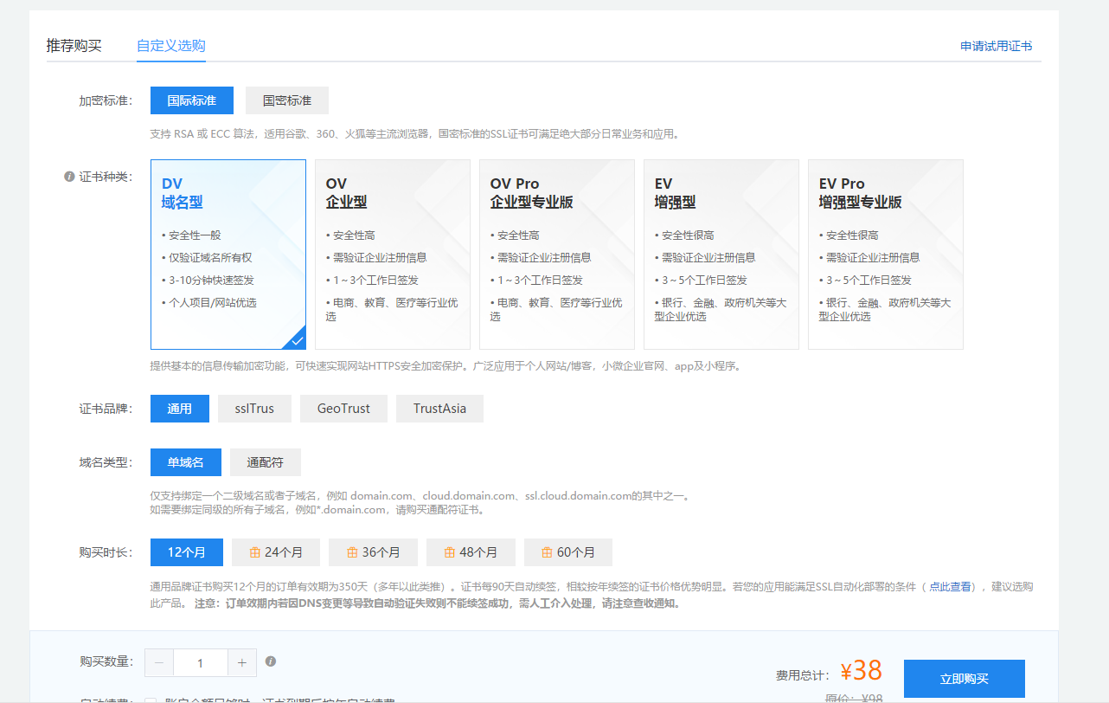Click minus to decrease purchase quantity

(159, 661)
